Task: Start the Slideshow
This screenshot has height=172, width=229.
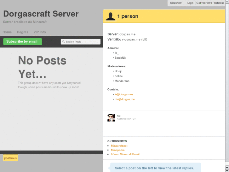Action: click(176, 3)
